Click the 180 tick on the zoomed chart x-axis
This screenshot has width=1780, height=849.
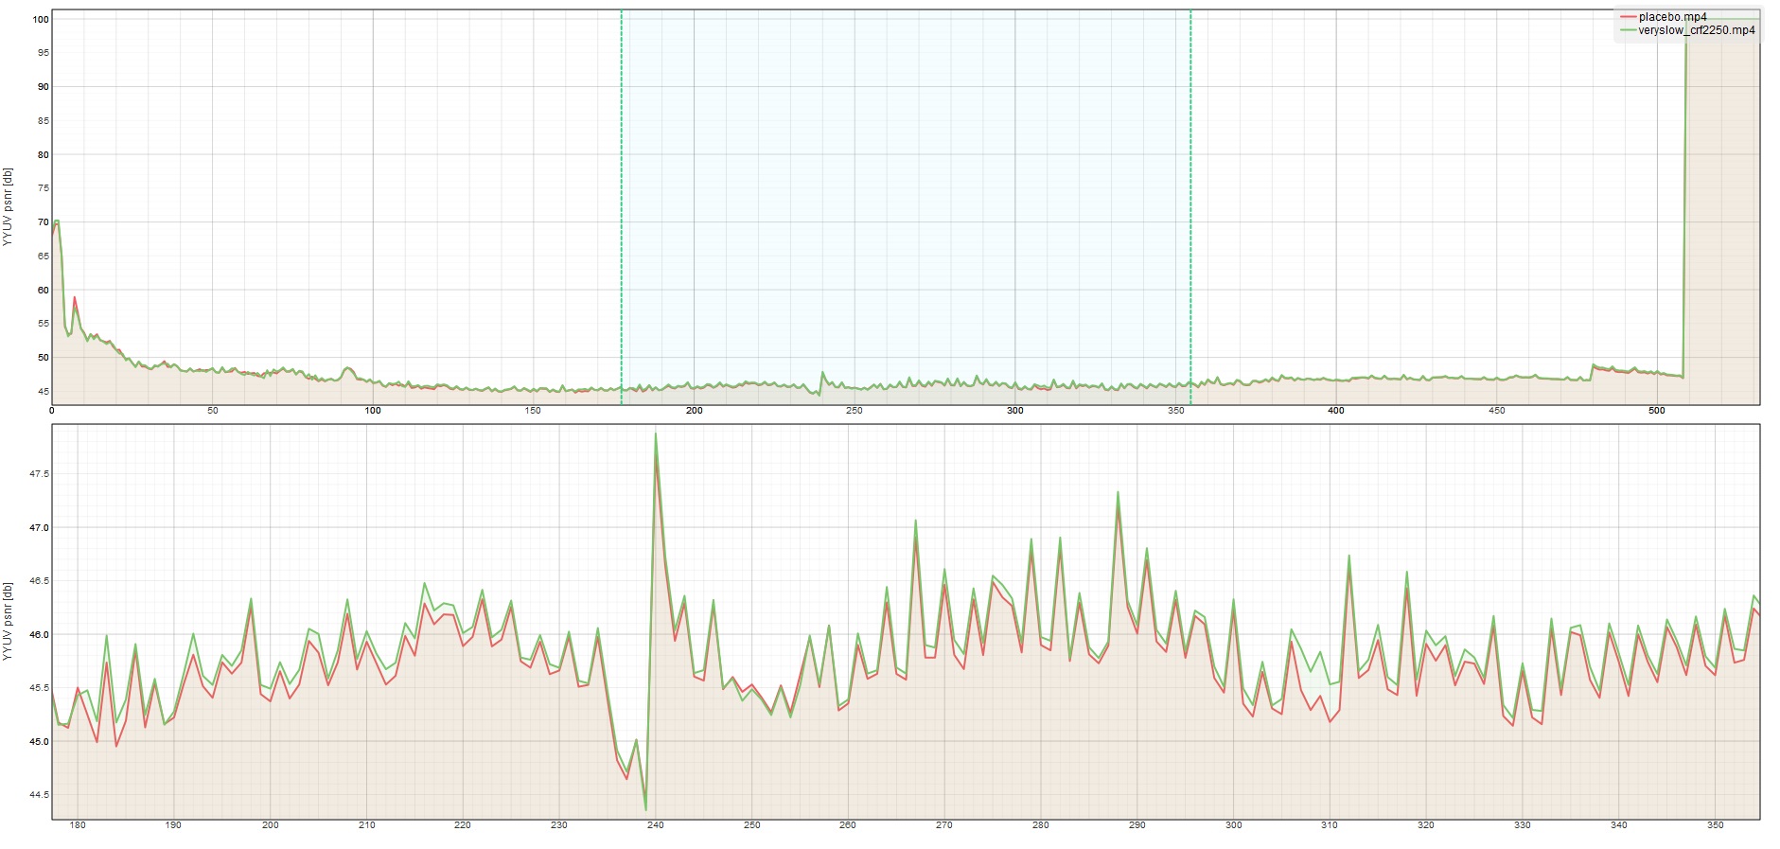point(78,825)
